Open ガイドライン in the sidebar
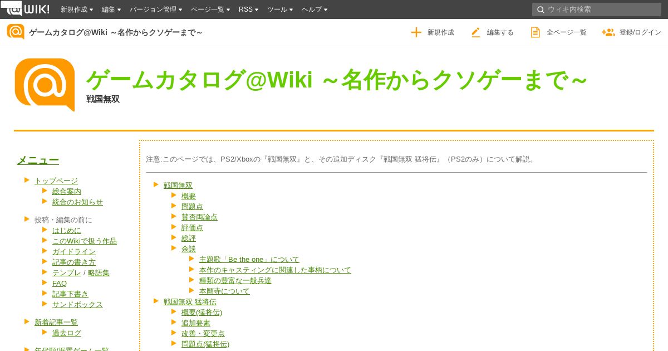 click(x=74, y=251)
